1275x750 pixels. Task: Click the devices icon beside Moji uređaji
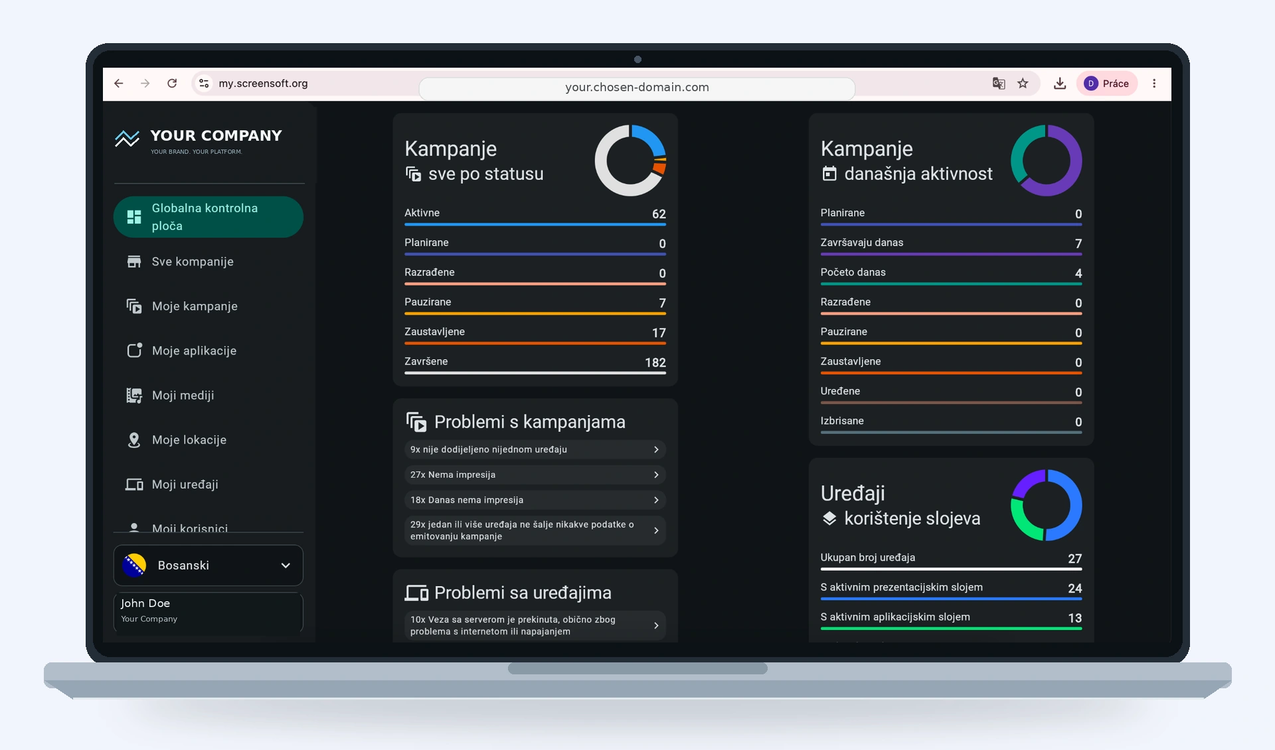click(134, 485)
